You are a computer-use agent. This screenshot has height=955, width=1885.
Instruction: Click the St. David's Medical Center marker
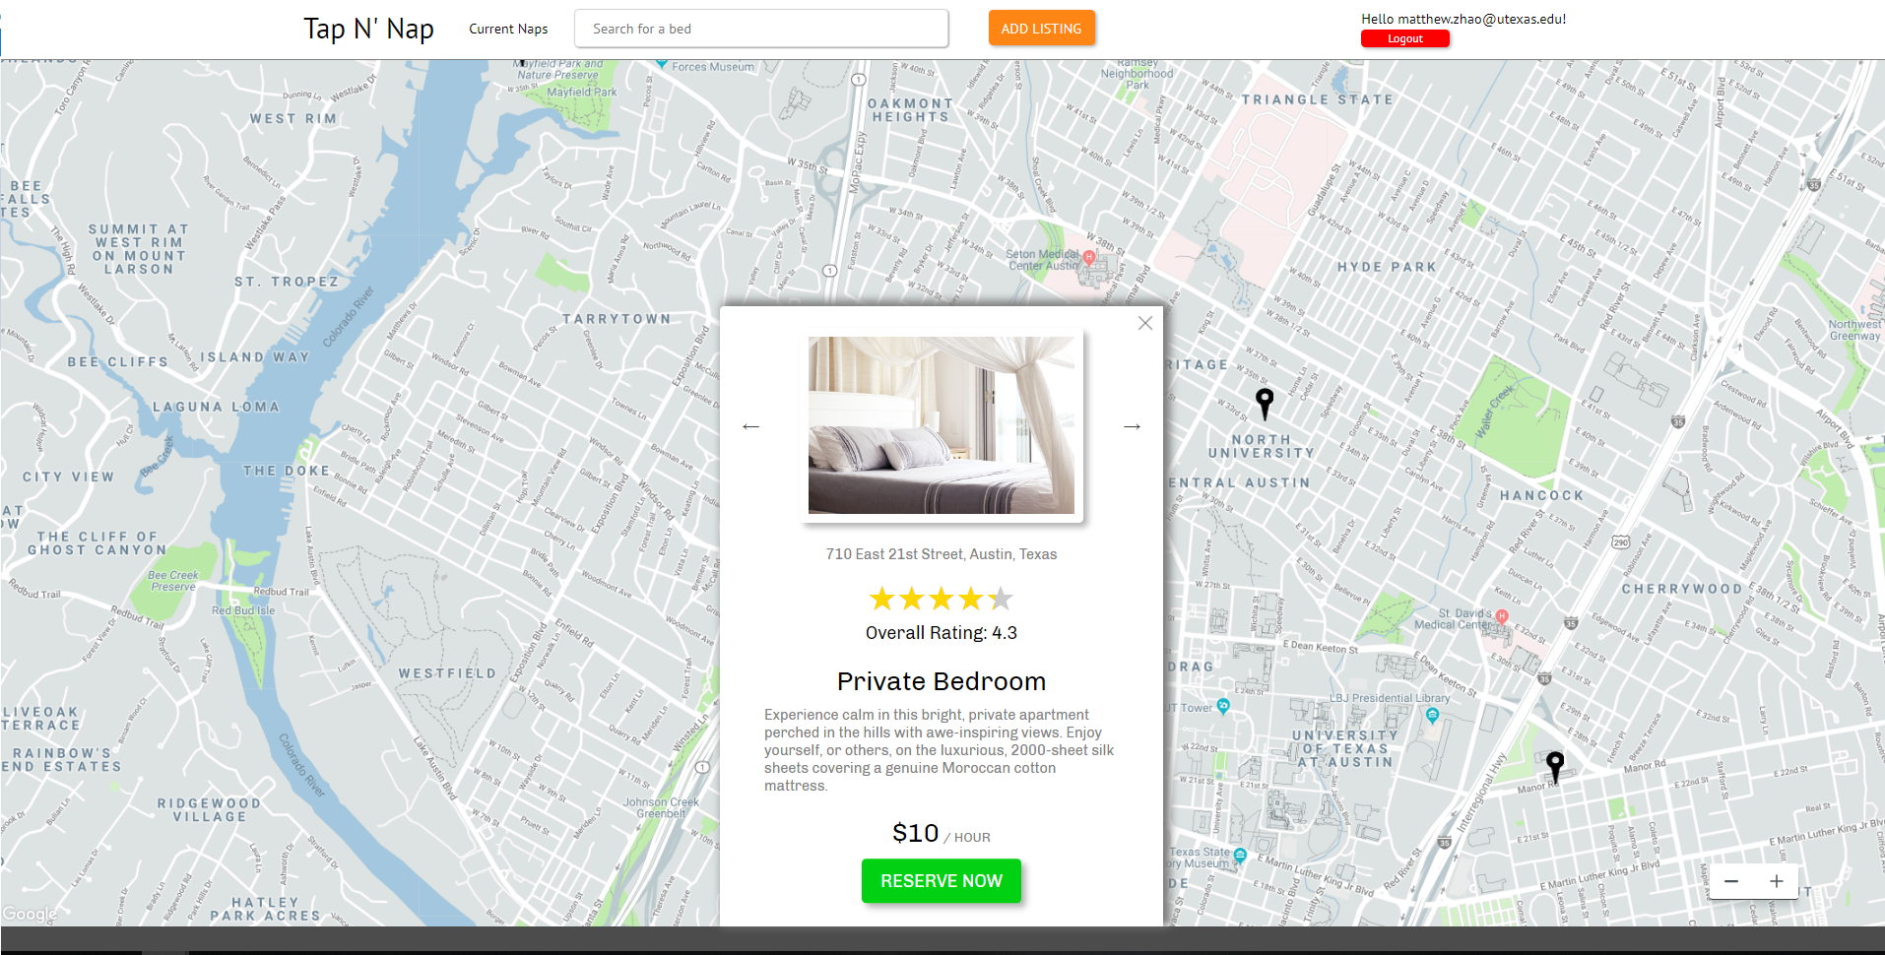point(1501,616)
